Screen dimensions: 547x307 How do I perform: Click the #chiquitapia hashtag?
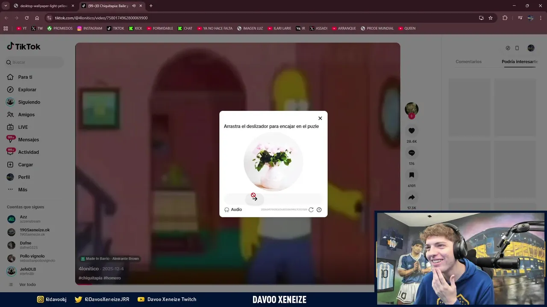(x=90, y=278)
